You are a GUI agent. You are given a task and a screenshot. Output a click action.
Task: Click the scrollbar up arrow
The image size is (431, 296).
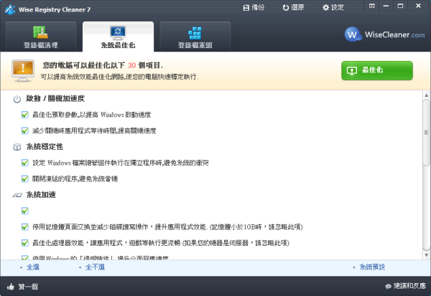coord(426,95)
